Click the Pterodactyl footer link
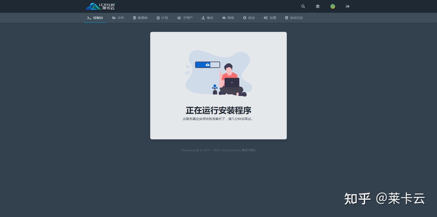Screen dimensions: 437x217 click(190, 150)
